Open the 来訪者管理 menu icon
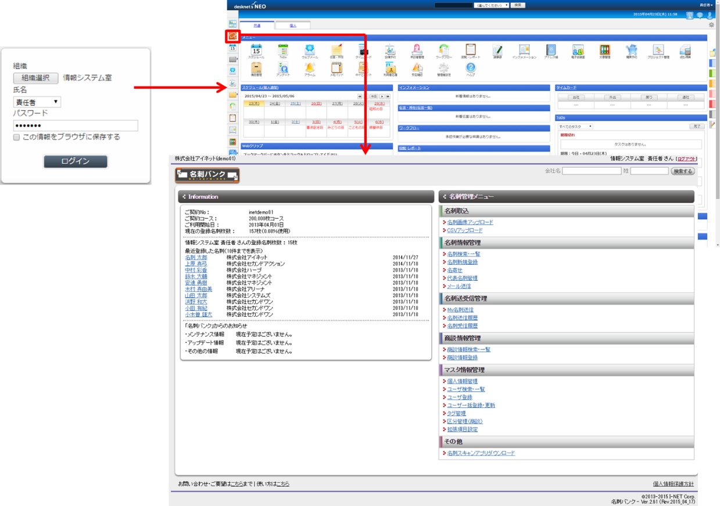This screenshot has width=720, height=506. pos(417,50)
